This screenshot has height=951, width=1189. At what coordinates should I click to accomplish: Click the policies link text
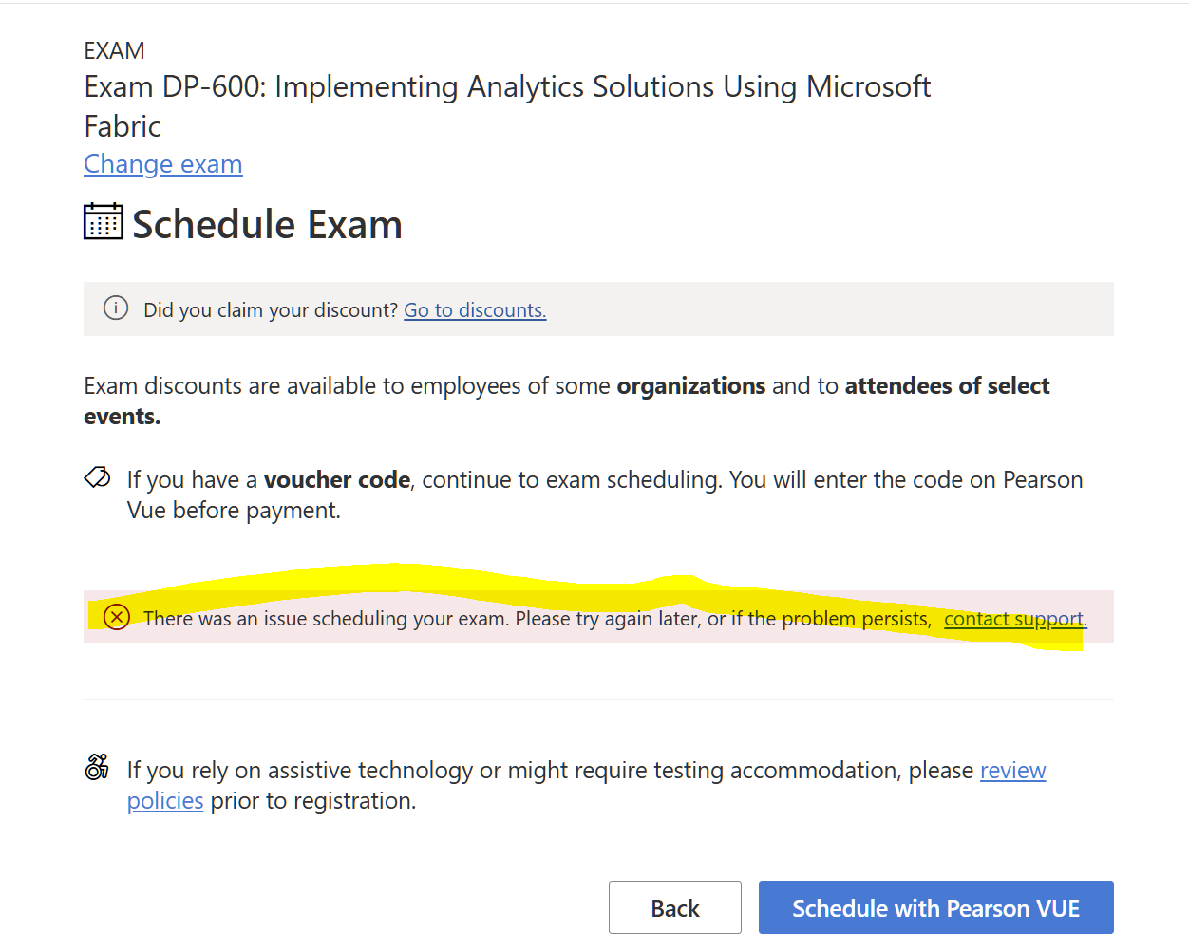[165, 801]
